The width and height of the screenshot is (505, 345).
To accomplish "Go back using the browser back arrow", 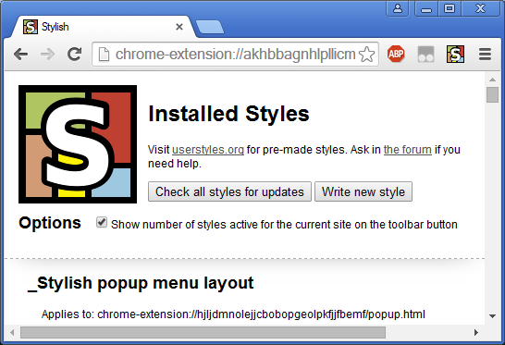I will pos(20,55).
